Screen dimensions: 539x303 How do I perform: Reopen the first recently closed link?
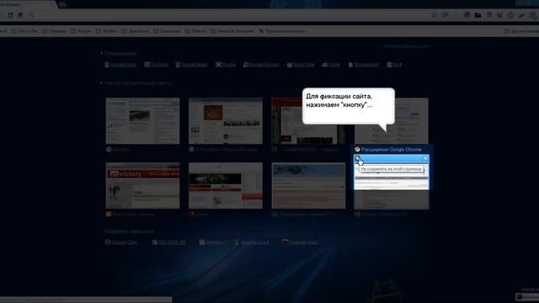tap(121, 242)
